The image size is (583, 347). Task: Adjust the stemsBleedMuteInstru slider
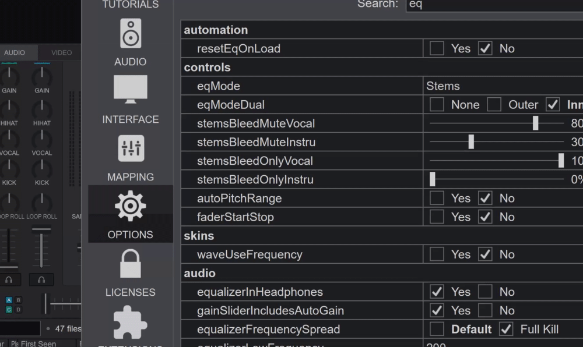(x=471, y=142)
